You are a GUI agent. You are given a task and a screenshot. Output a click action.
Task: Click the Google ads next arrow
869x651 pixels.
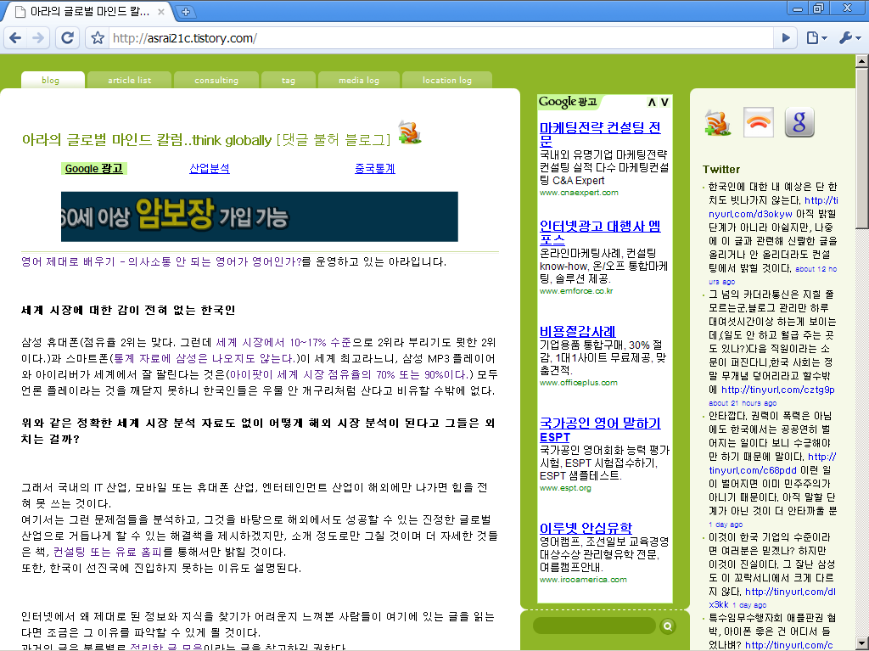click(x=664, y=102)
